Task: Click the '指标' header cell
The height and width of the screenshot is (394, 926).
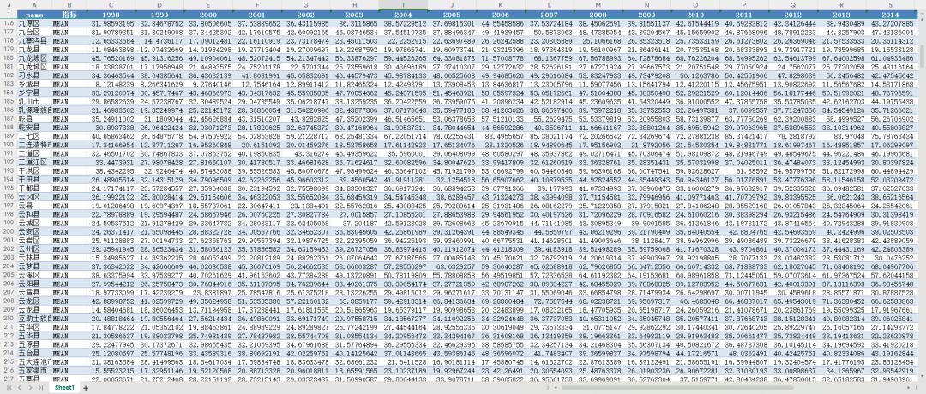Action: (69, 15)
